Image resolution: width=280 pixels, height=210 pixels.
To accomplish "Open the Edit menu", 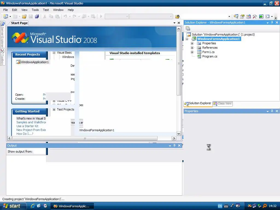I will click(15, 10).
